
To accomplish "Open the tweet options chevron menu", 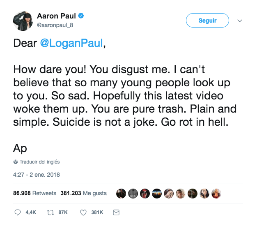I will pos(240,21).
